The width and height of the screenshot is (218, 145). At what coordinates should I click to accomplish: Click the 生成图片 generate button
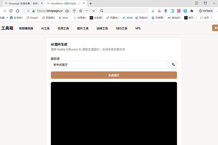point(114,75)
